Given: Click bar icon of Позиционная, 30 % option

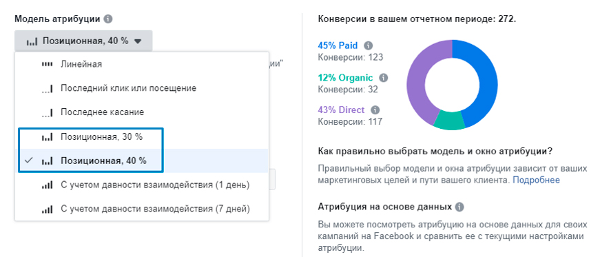Looking at the screenshot, I should 47,138.
